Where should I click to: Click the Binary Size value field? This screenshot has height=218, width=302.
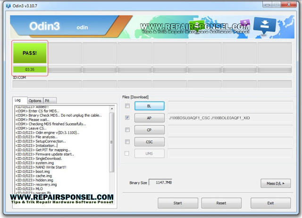[x=160, y=182]
